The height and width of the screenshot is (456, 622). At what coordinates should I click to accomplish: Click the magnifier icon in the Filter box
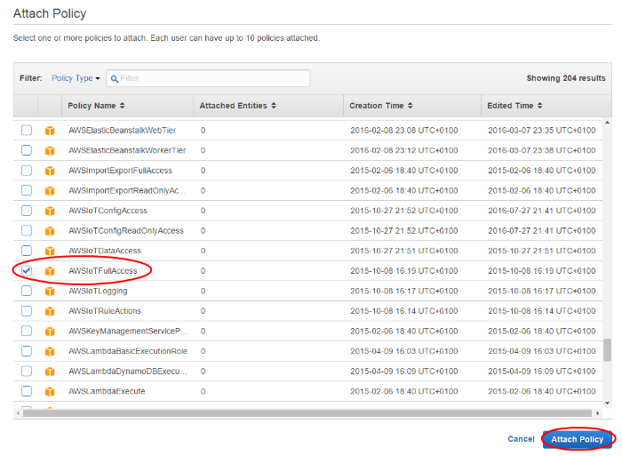(115, 79)
